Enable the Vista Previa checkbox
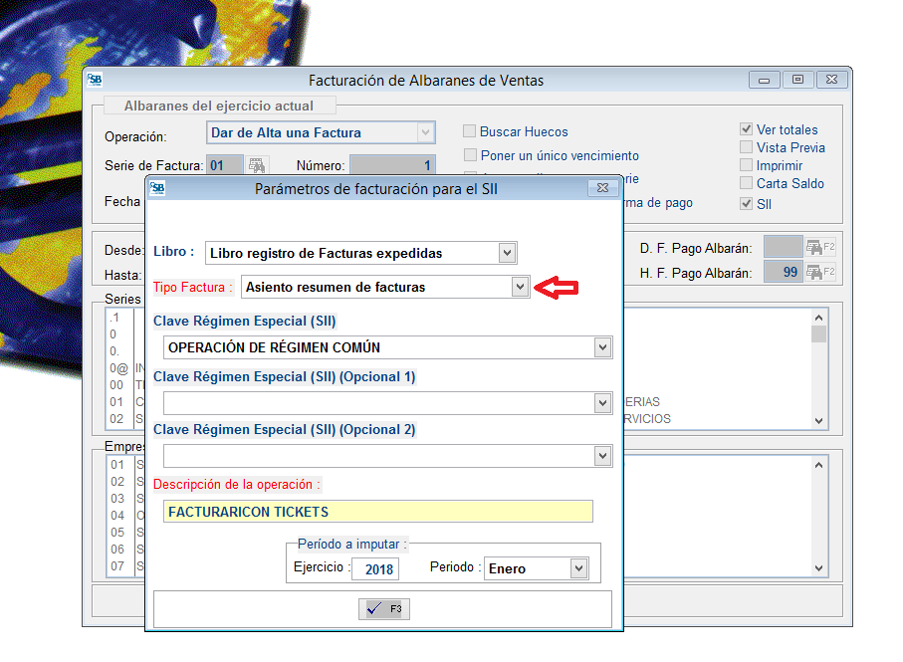The width and height of the screenshot is (903, 662). click(x=746, y=147)
